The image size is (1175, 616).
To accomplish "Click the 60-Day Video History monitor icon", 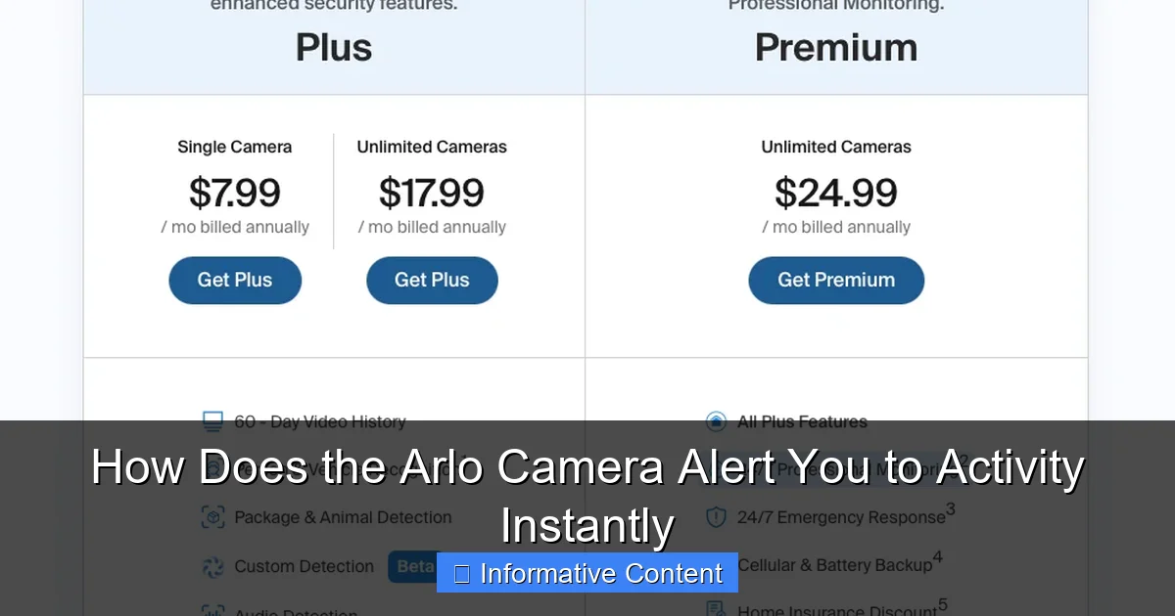I will point(212,419).
